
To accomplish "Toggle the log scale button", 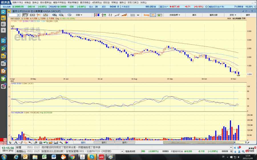I will coord(146,15).
